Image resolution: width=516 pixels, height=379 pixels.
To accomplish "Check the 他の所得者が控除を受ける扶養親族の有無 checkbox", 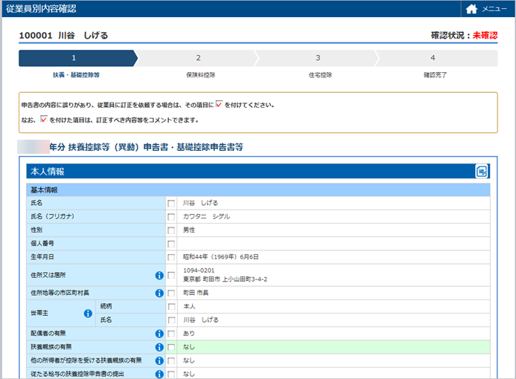I will (x=171, y=360).
